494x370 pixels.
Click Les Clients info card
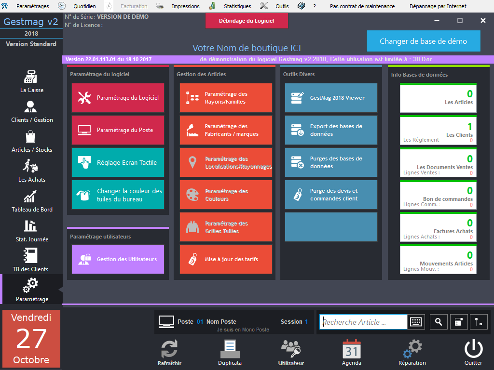[x=438, y=130]
